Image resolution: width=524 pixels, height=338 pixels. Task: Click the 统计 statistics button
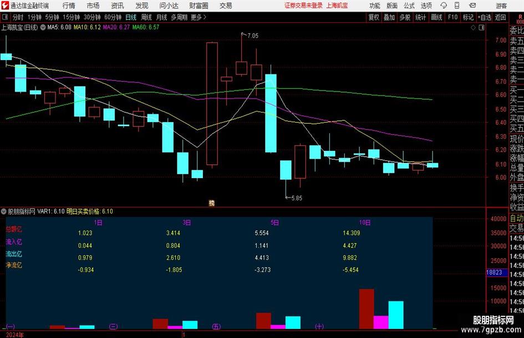[x=420, y=17]
